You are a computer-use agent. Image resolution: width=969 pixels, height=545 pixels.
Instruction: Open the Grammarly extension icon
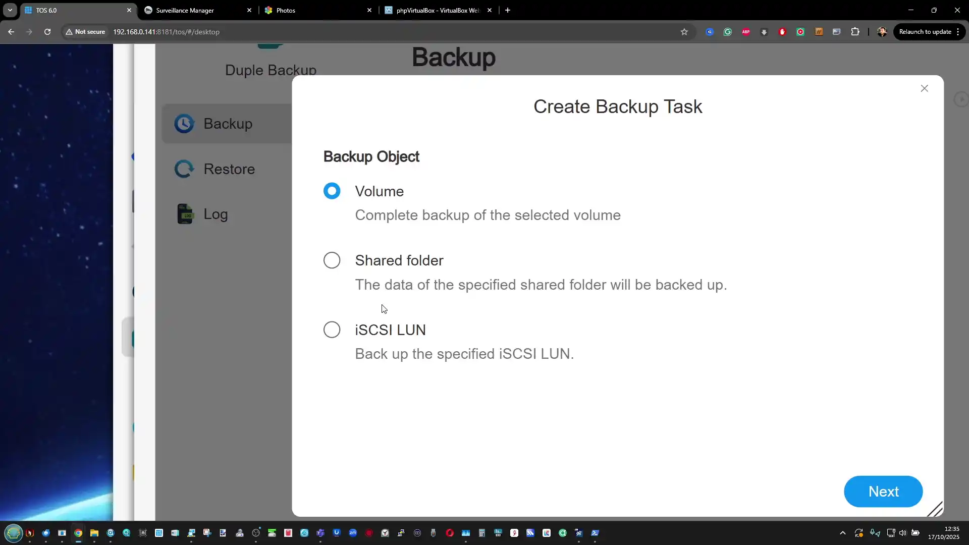[728, 32]
